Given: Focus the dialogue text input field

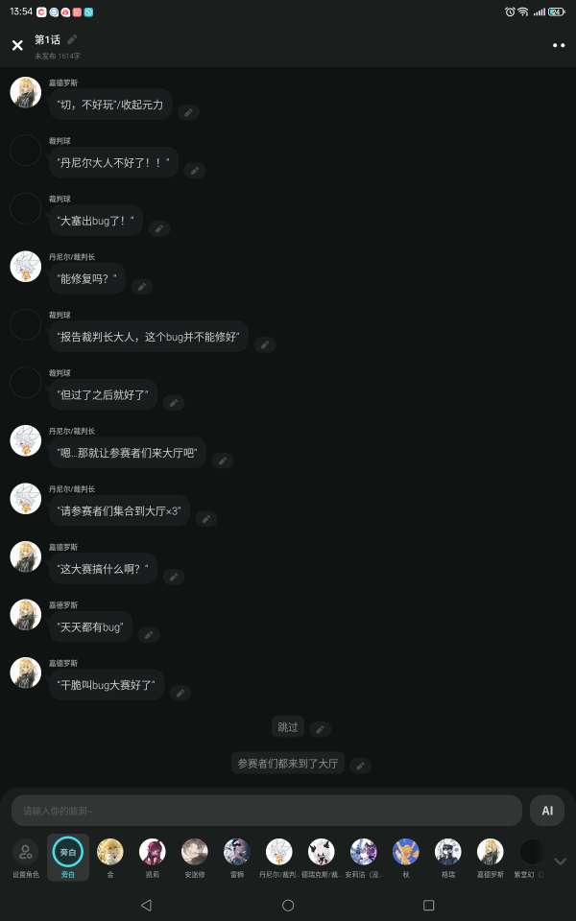Looking at the screenshot, I should click(267, 811).
